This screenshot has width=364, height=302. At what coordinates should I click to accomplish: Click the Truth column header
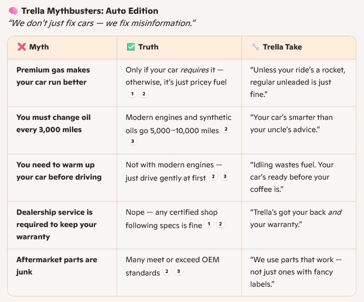(179, 47)
